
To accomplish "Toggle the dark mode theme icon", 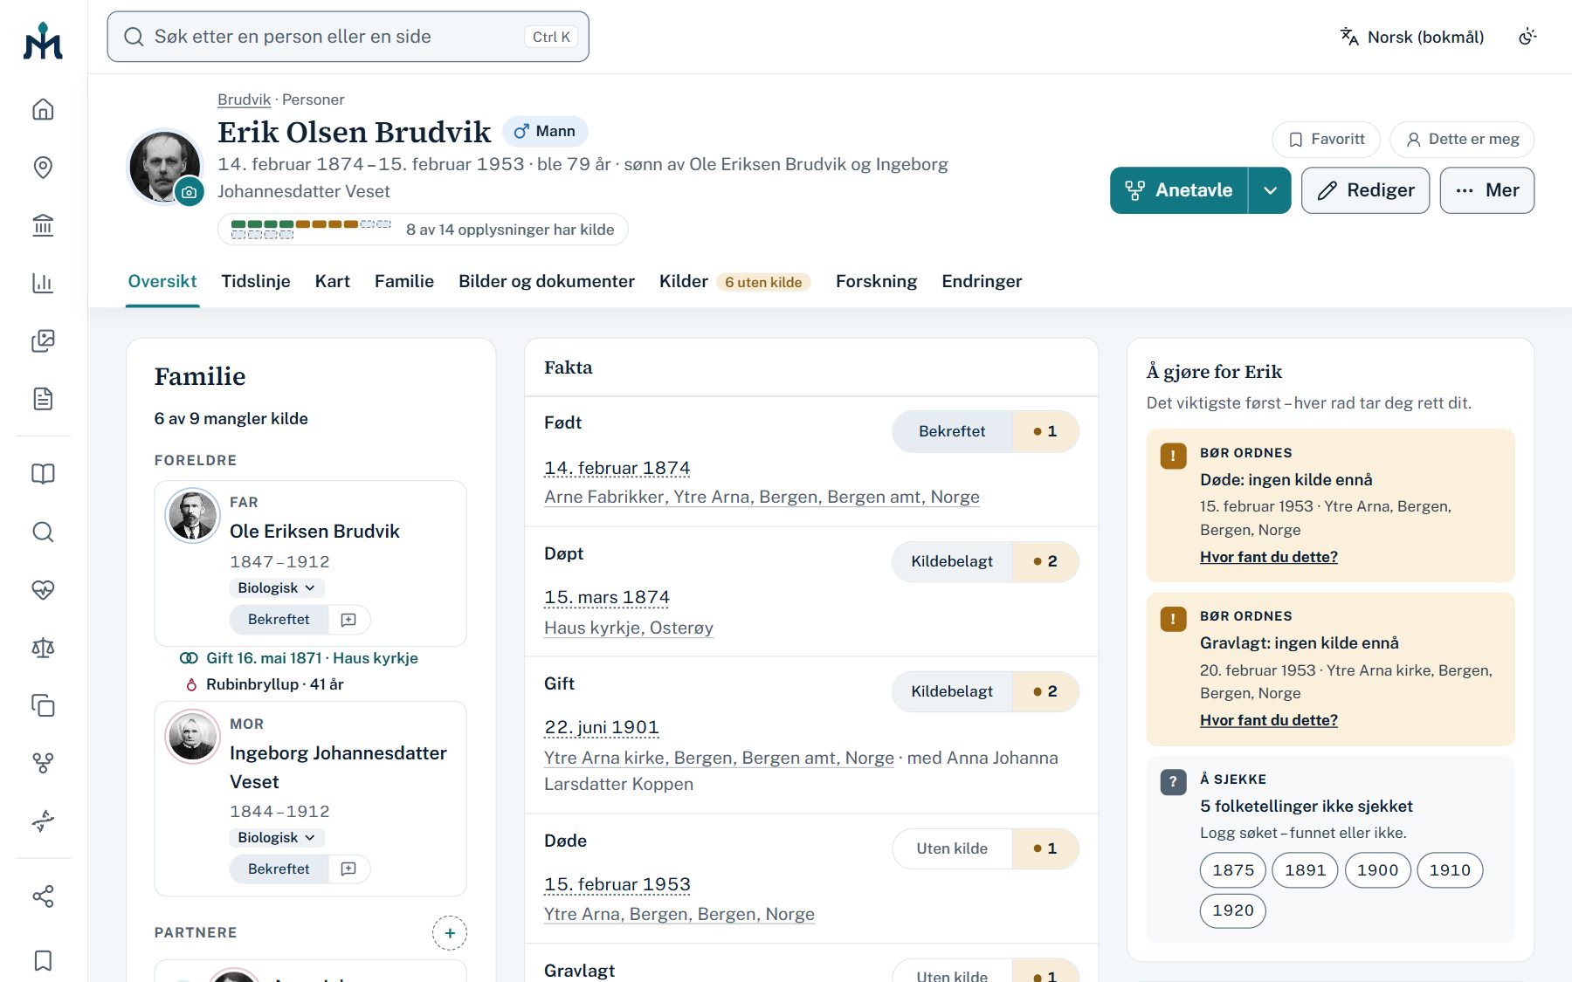I will pyautogui.click(x=1527, y=37).
